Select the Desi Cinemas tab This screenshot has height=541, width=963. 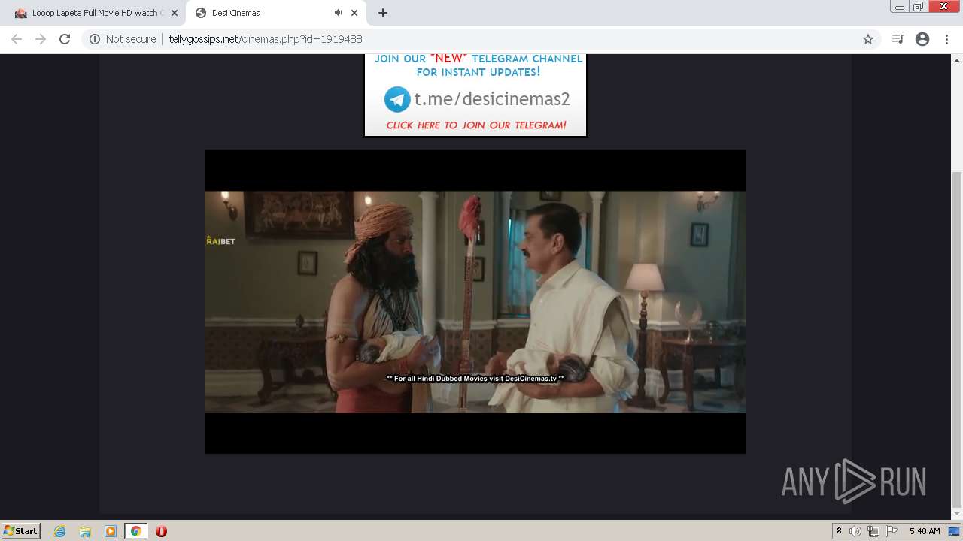tap(275, 13)
